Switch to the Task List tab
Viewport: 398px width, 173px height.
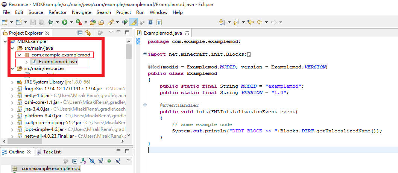click(49, 152)
